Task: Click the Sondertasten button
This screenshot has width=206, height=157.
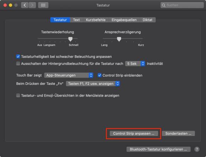Action: tap(178, 134)
